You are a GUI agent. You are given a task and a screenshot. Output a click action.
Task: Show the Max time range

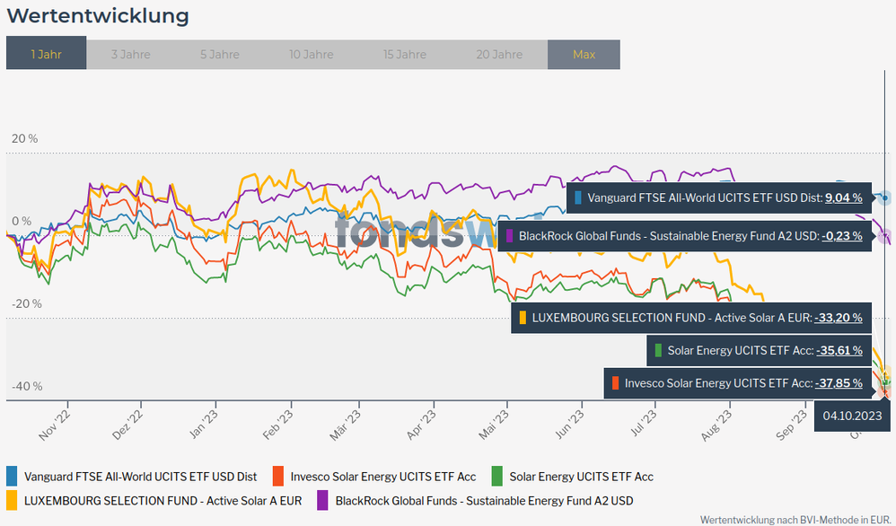[x=584, y=54]
